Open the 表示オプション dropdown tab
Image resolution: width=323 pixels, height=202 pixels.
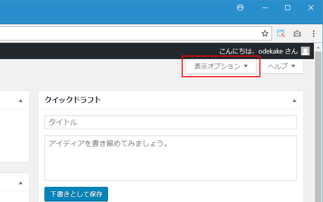tap(221, 66)
